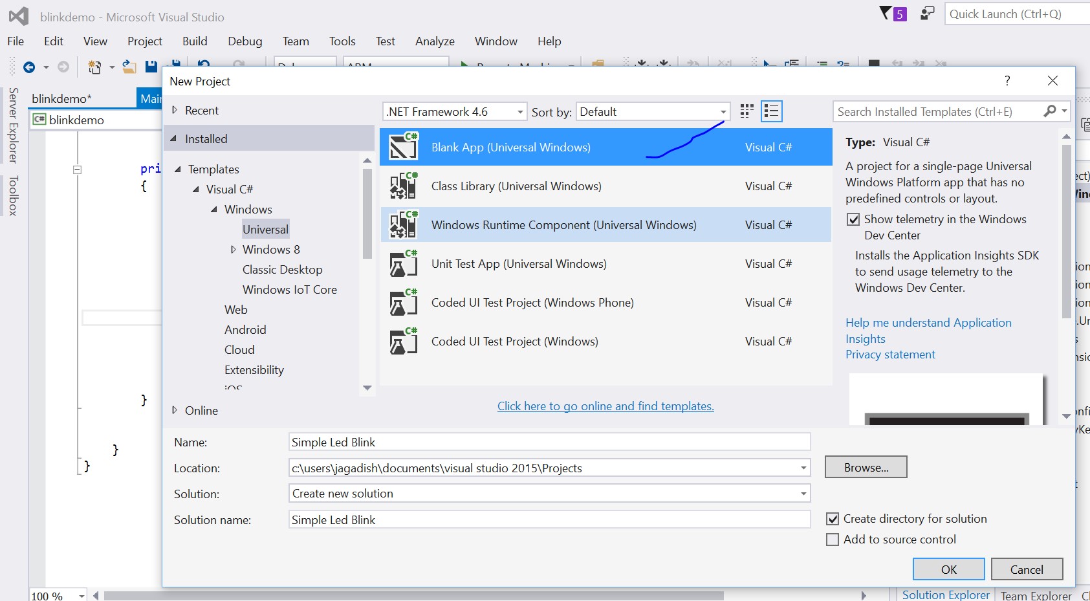Viewport: 1090px width, 601px height.
Task: Uncheck Create directory for solution
Action: coord(833,519)
